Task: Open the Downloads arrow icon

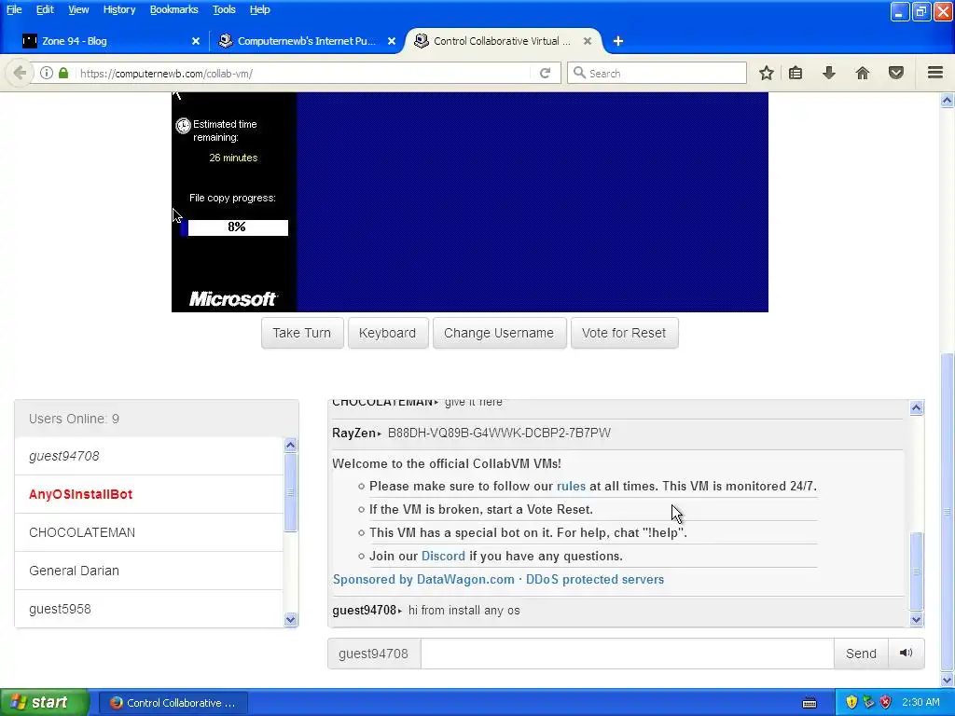Action: point(829,73)
